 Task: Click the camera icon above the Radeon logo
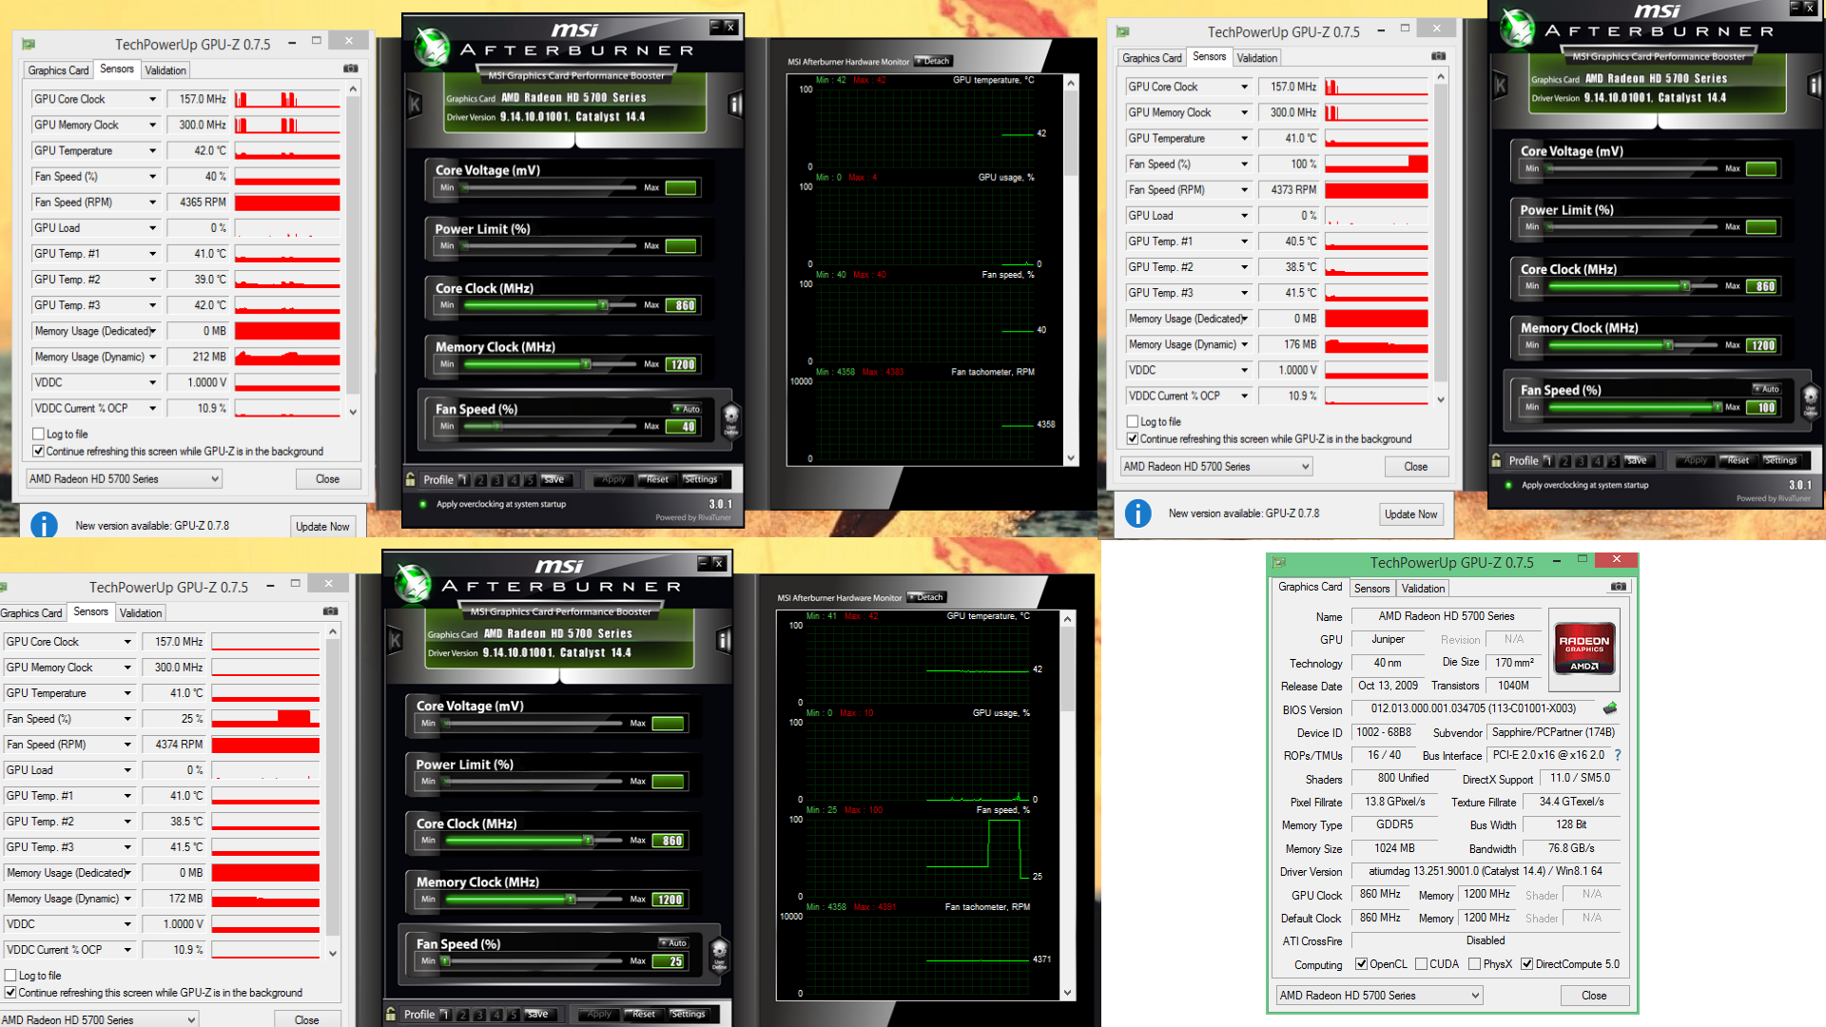click(1619, 587)
